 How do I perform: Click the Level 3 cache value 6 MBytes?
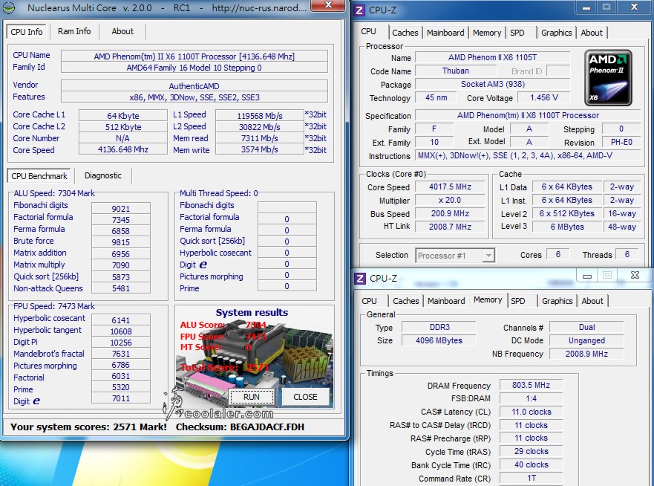click(567, 227)
